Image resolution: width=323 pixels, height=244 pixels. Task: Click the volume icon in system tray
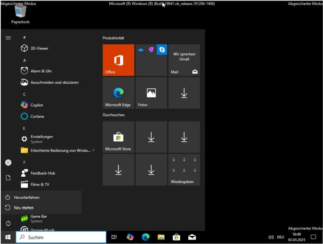point(271,237)
